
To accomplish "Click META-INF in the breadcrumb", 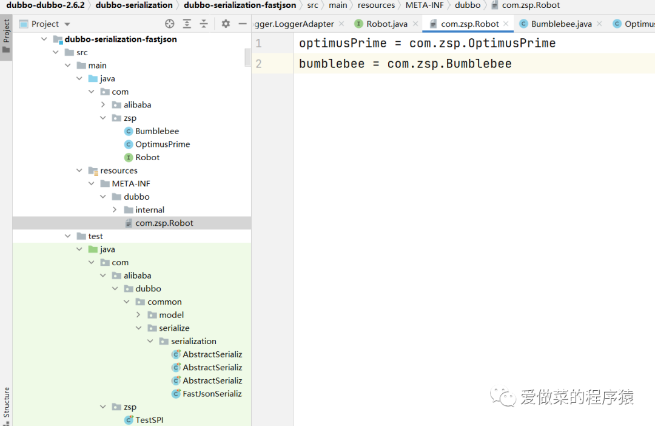I will 425,5.
